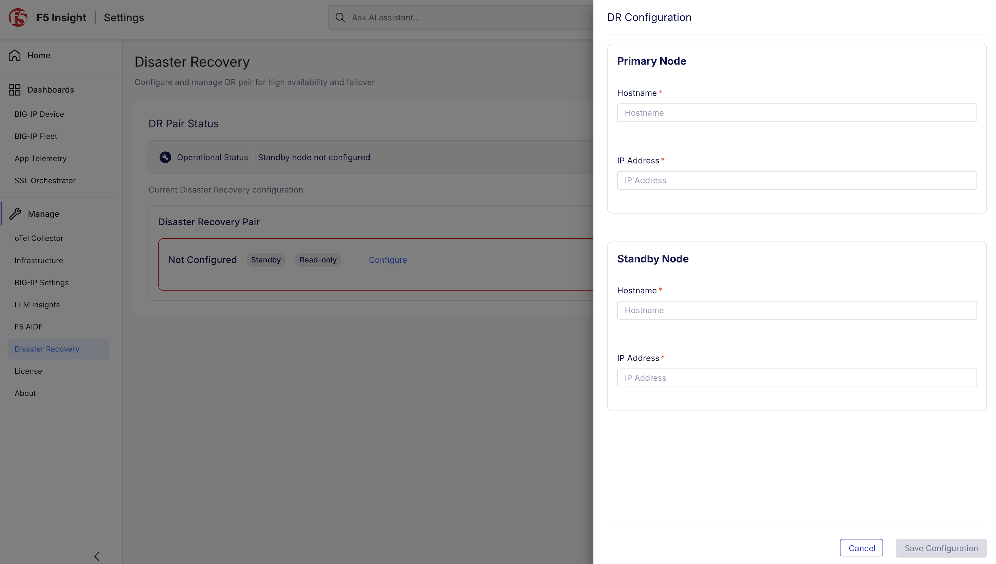Viewport: 996px width, 564px height.
Task: Go to SSL Orchestrator
Action: [x=45, y=181]
